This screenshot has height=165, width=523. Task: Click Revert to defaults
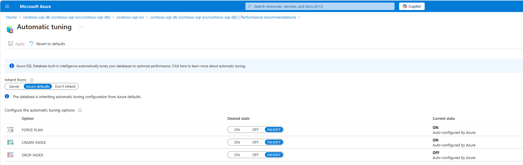tap(47, 44)
